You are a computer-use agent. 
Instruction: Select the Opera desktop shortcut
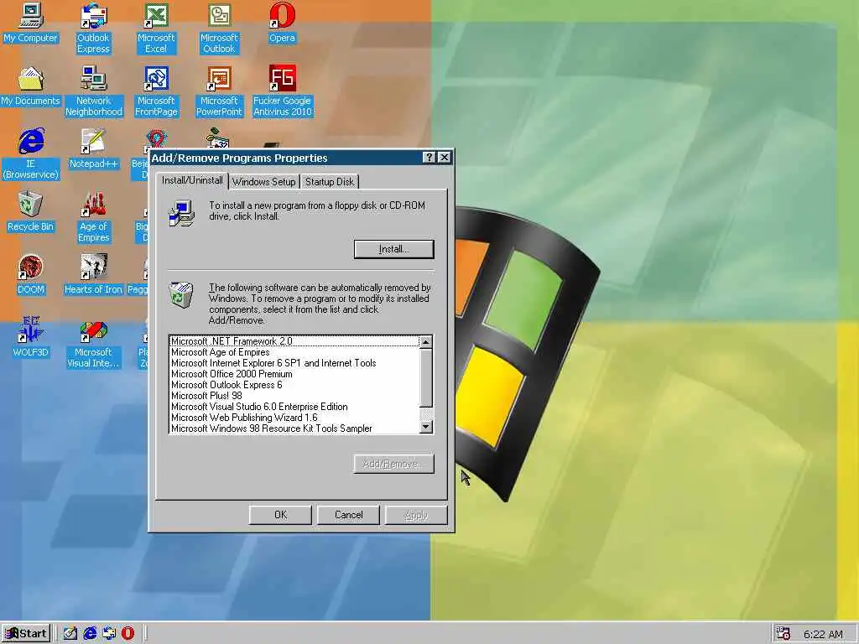tap(282, 23)
